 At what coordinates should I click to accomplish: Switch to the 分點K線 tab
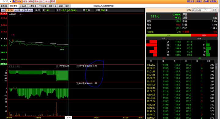(x=23, y=6)
